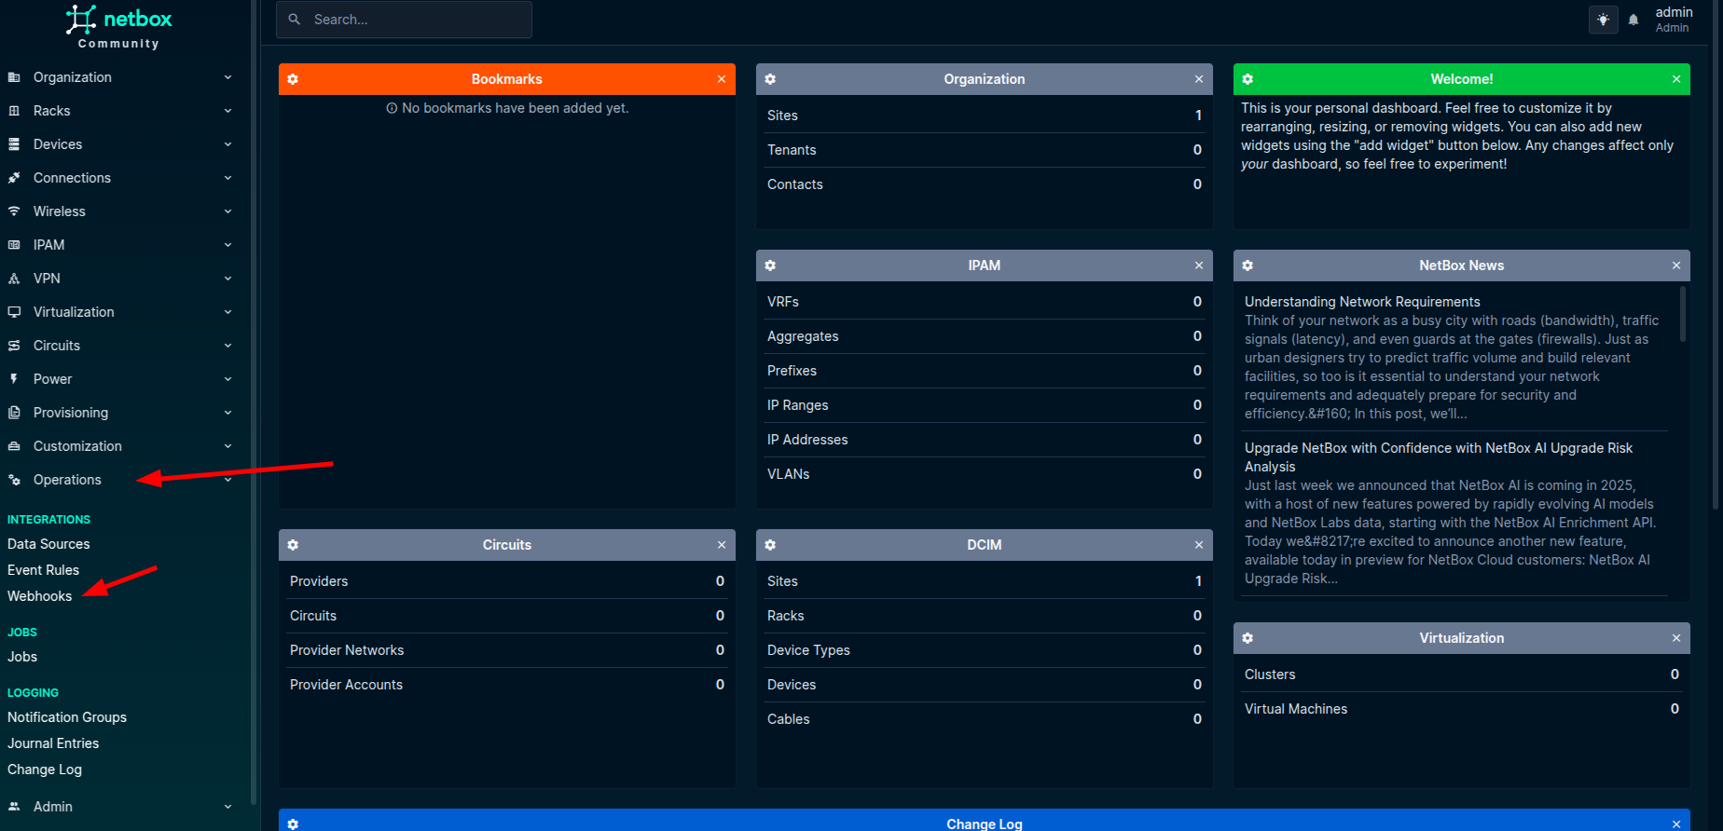
Task: Dismiss the Welcome! widget
Action: point(1676,79)
